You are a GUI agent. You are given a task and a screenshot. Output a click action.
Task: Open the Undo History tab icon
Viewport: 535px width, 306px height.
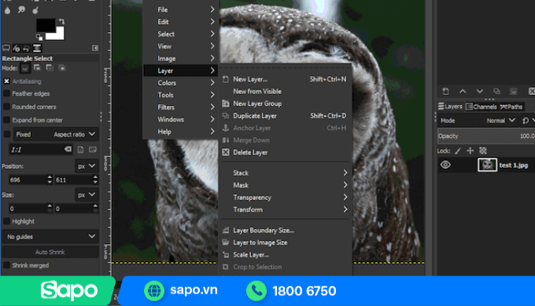26,49
